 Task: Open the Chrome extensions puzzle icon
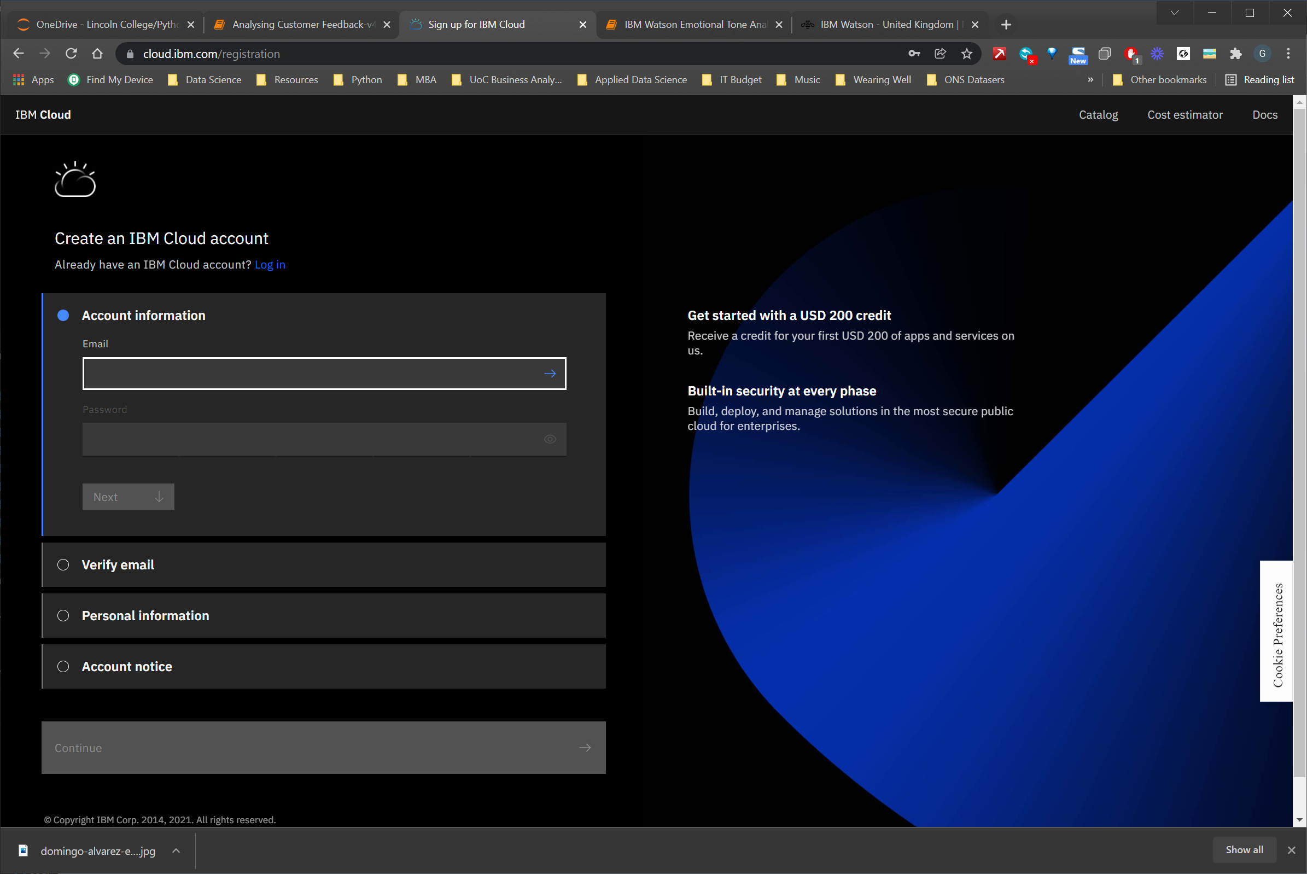(1236, 54)
